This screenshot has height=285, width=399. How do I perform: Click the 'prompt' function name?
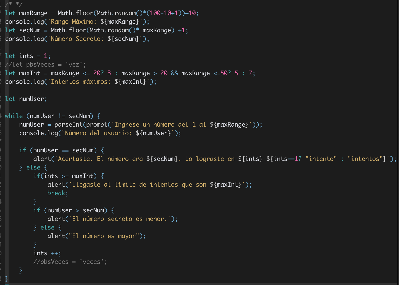pyautogui.click(x=97, y=125)
